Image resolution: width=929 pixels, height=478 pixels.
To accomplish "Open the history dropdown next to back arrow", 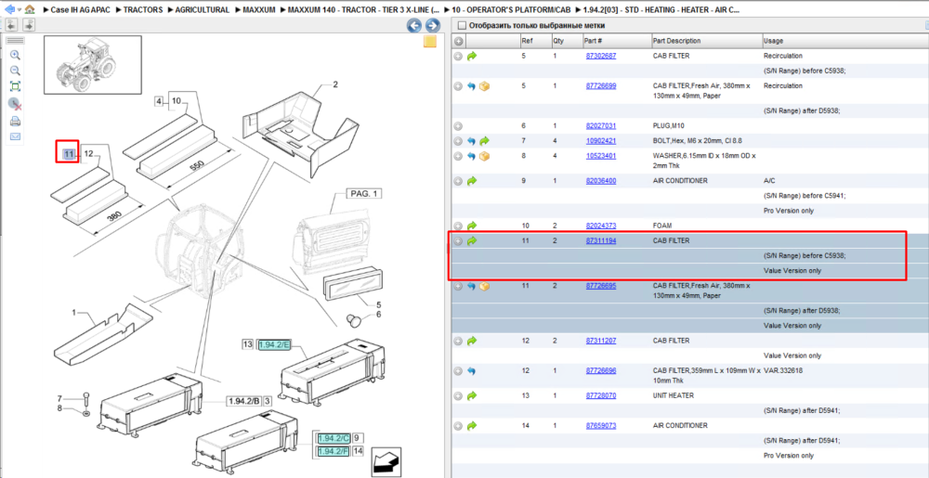I will [19, 10].
